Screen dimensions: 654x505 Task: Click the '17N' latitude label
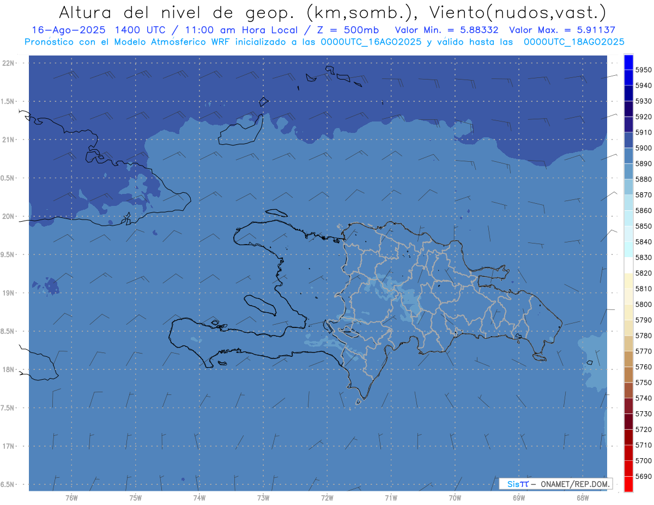[x=8, y=446]
